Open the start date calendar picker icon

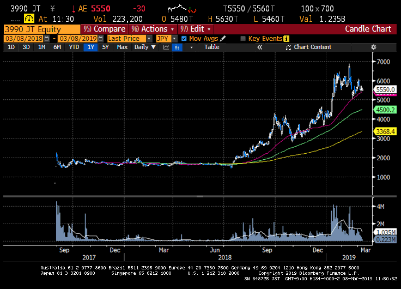click(x=47, y=39)
